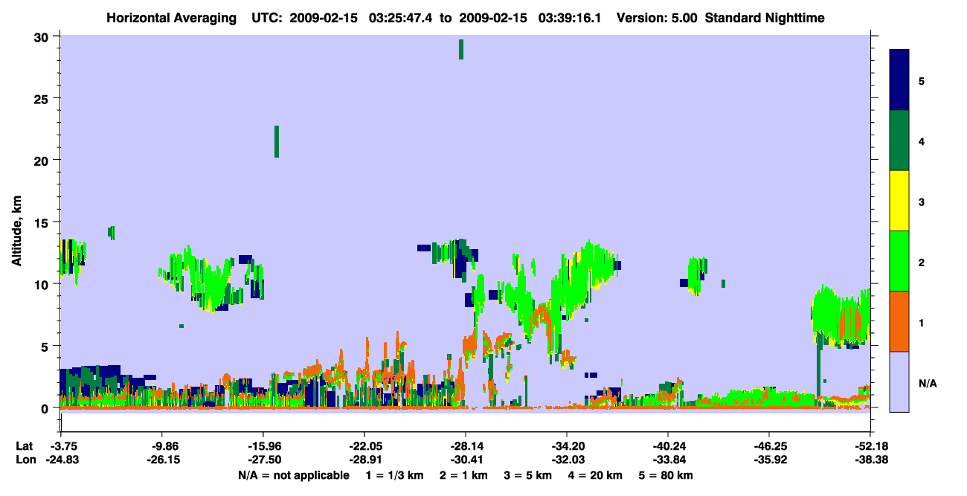Click the altitude tick label '10'

[x=43, y=284]
